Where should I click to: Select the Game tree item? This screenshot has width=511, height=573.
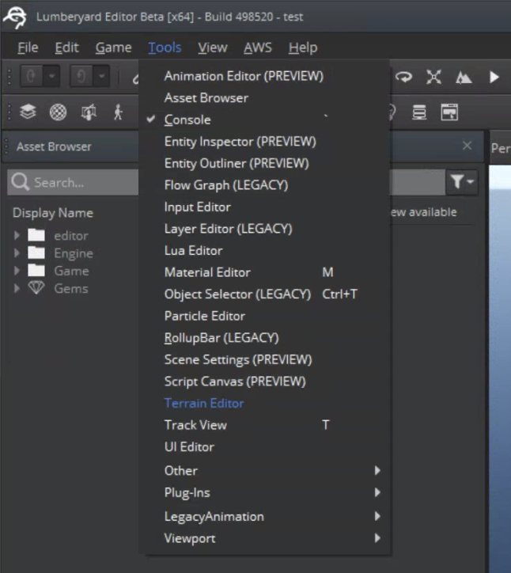point(72,271)
